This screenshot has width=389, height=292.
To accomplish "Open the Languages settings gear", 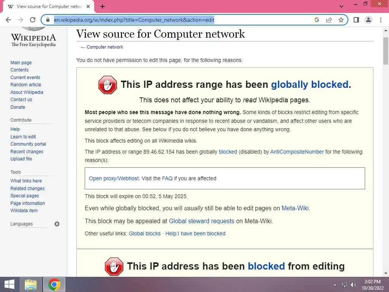I will tap(57, 224).
